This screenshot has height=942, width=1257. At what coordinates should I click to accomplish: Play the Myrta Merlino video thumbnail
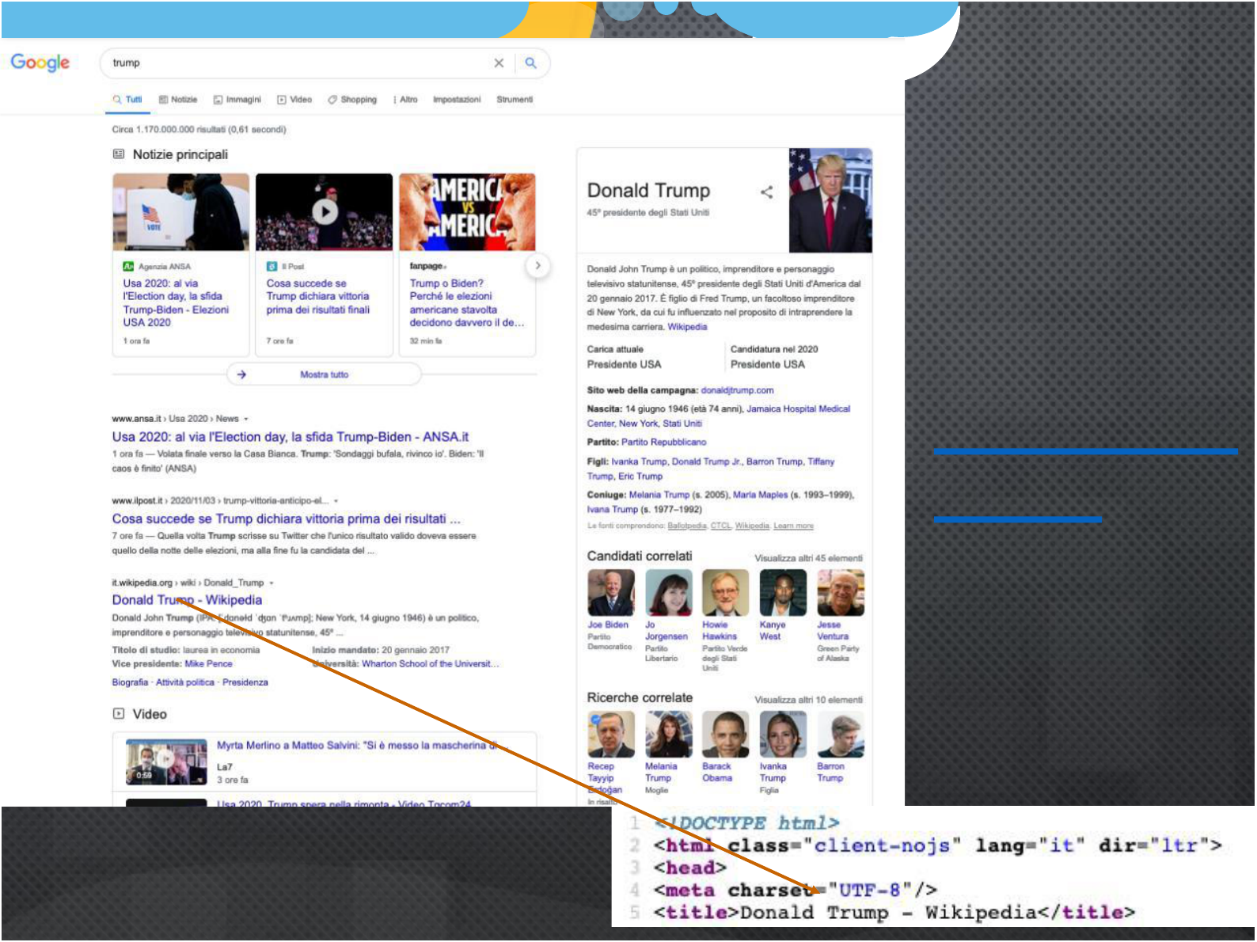166,762
